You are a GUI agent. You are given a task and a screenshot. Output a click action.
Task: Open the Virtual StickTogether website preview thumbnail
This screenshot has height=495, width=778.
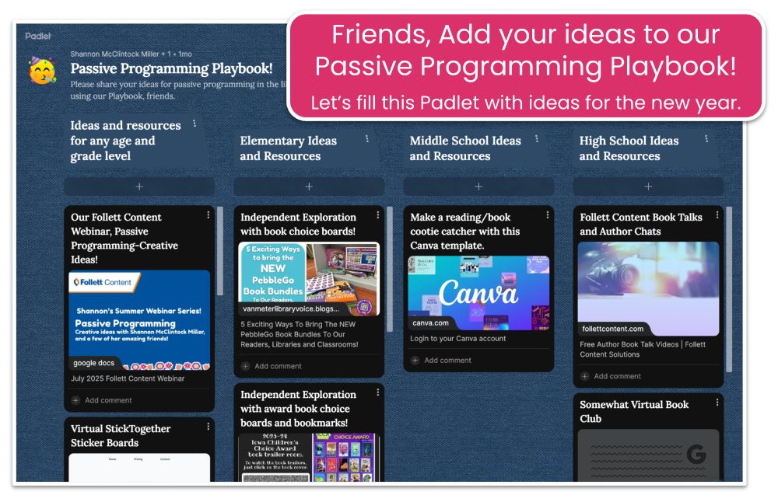(139, 468)
